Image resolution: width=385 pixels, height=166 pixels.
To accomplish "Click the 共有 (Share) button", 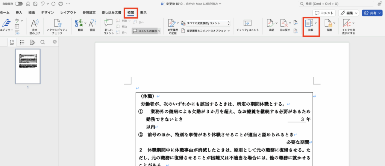I will 372,13.
